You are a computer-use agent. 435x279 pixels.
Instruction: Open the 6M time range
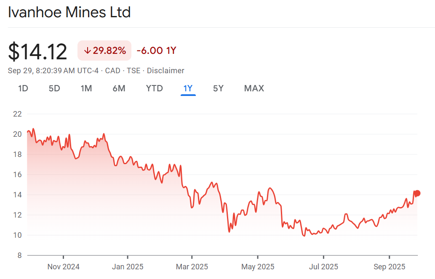(119, 88)
